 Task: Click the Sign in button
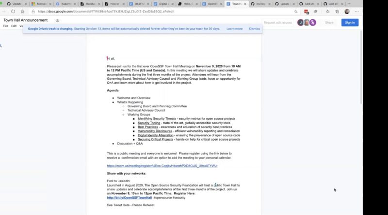coord(350,22)
